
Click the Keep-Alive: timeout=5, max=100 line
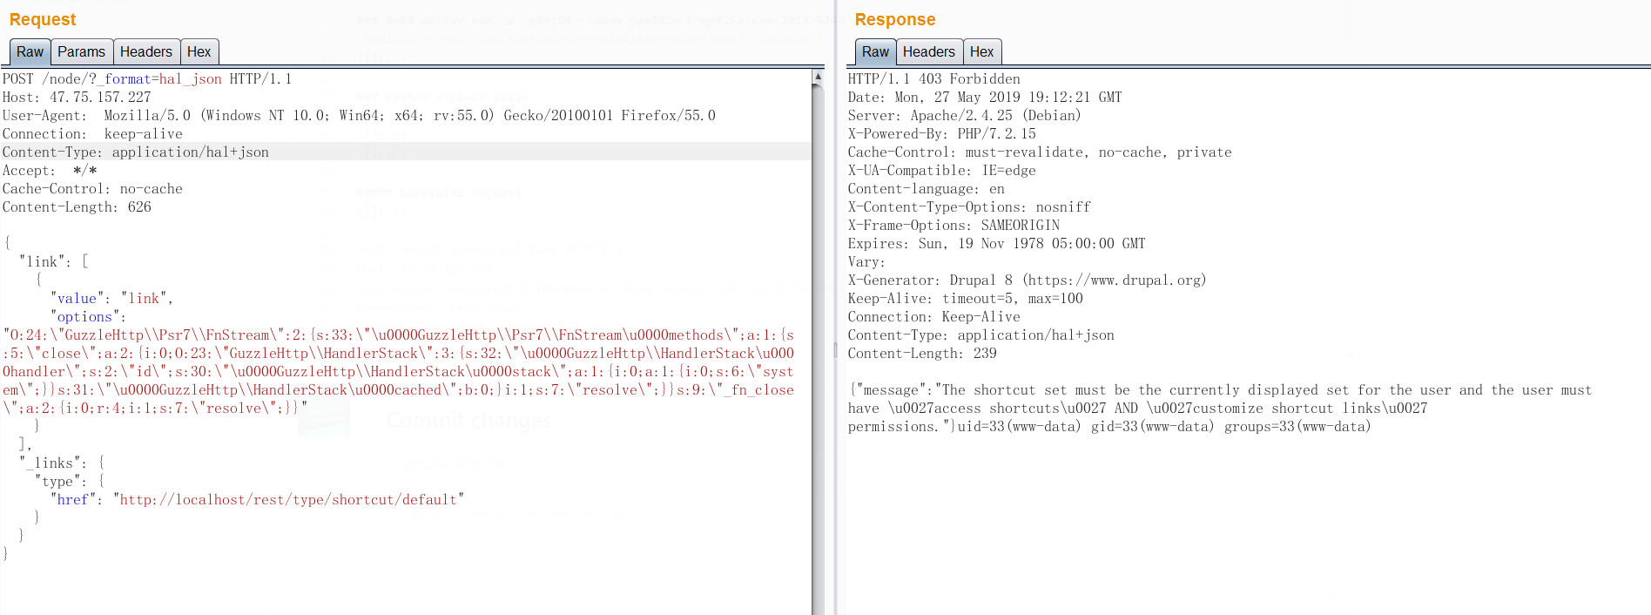coord(966,299)
